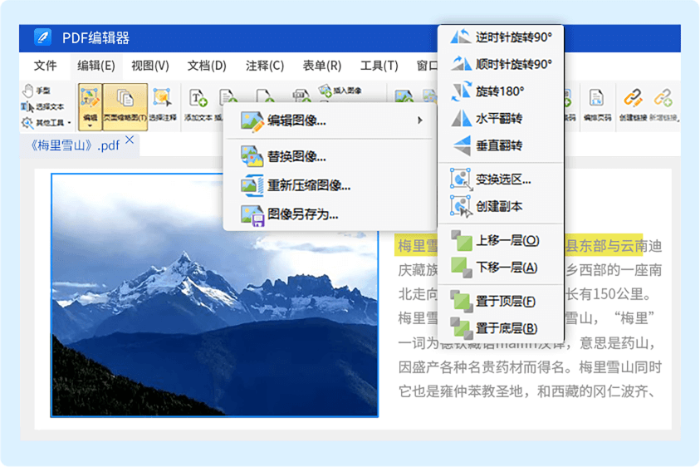The width and height of the screenshot is (700, 467).
Task: Click the Select Annotation tool (选择注释)
Action: click(163, 105)
